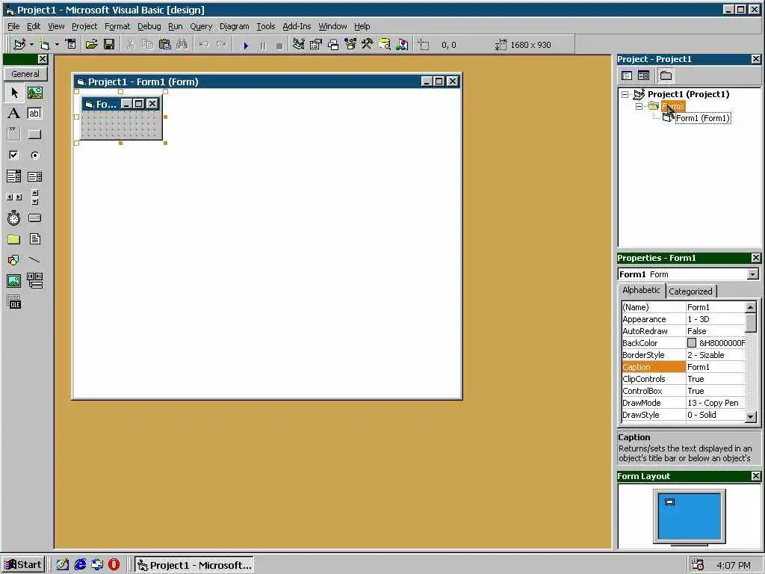Open the Add-Ins menu
The width and height of the screenshot is (765, 574).
pos(297,26)
